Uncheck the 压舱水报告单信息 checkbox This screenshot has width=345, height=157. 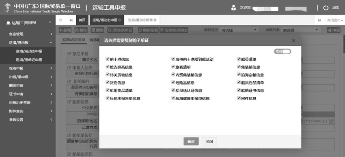tap(108, 98)
